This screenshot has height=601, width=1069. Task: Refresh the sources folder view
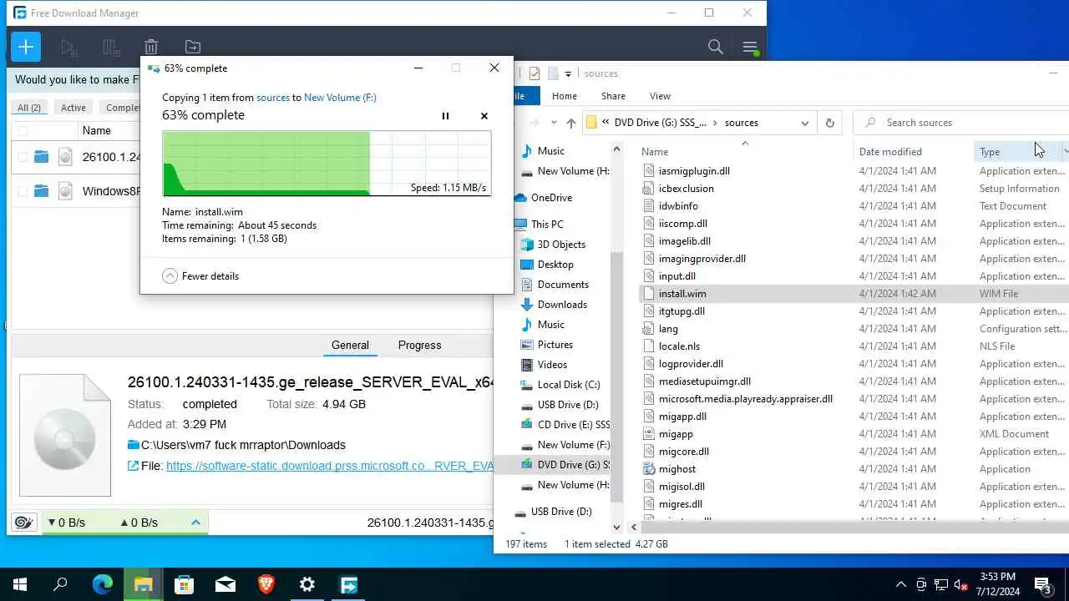(829, 123)
